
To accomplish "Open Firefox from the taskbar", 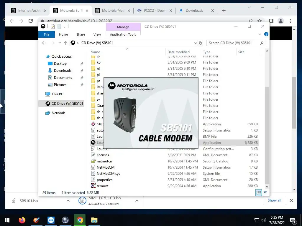I will pyautogui.click(x=22, y=220).
